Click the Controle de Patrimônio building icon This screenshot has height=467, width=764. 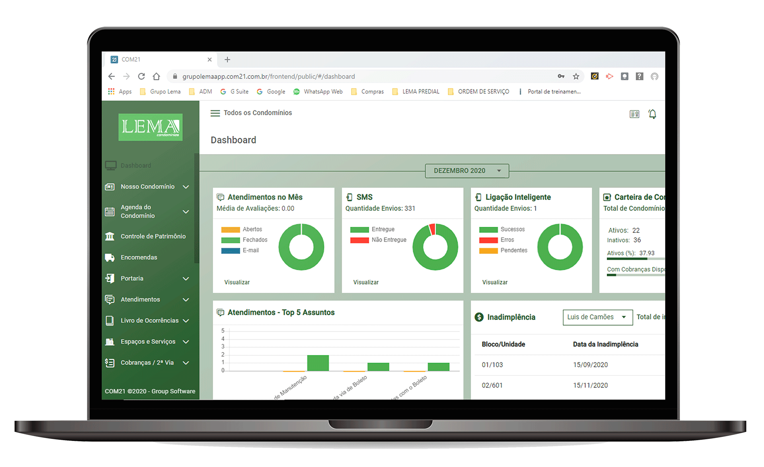pos(110,237)
